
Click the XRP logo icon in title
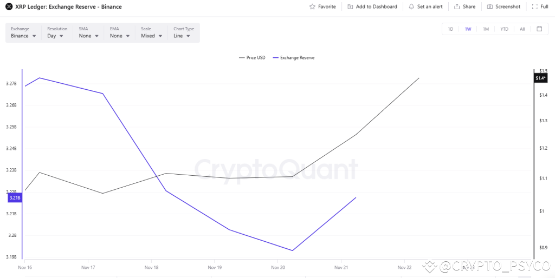coord(9,6)
